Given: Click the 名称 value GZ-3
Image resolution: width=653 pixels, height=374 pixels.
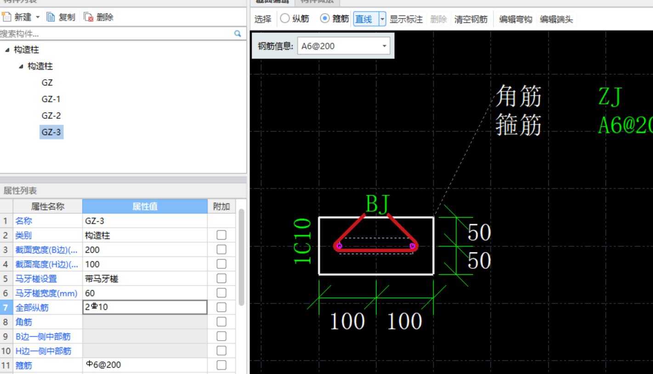Looking at the screenshot, I should click(x=145, y=221).
